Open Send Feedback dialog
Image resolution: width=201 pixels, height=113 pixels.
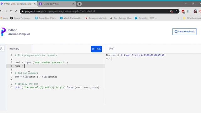point(184,32)
